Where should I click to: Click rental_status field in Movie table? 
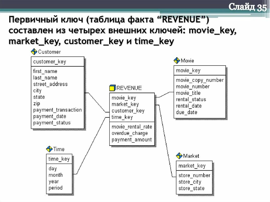tap(191, 100)
